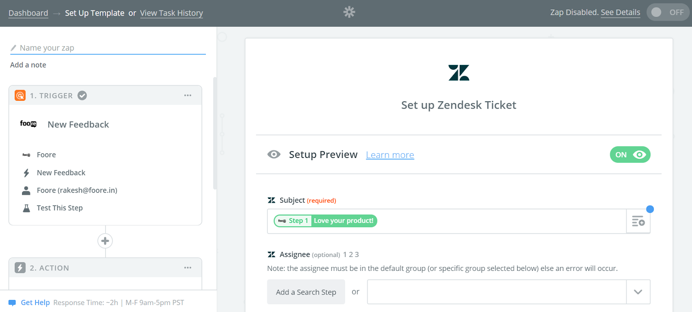692x312 pixels.
Task: Open the Learn more link
Action: coord(390,155)
